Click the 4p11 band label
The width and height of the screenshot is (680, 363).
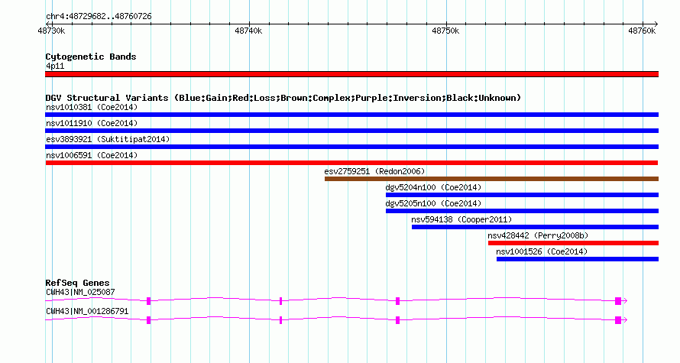(55, 66)
